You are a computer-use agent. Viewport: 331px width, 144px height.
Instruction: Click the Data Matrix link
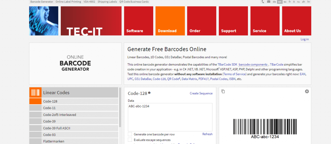[x=189, y=79]
